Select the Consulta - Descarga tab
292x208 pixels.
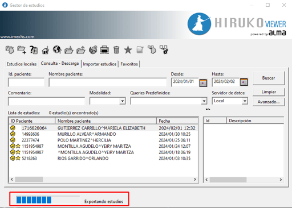point(60,64)
